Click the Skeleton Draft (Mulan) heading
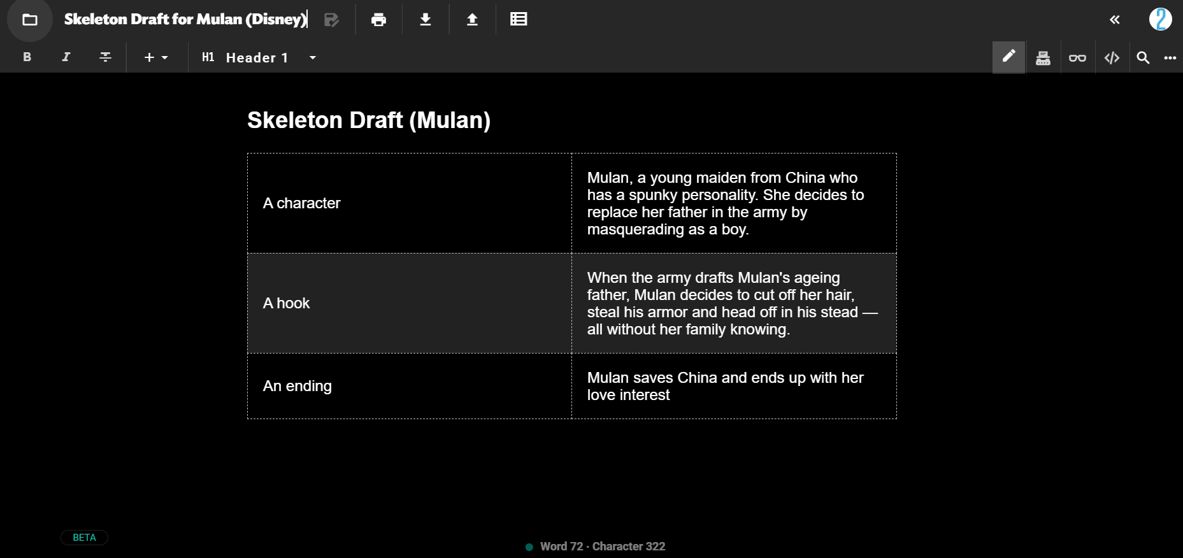This screenshot has width=1183, height=558. click(369, 120)
